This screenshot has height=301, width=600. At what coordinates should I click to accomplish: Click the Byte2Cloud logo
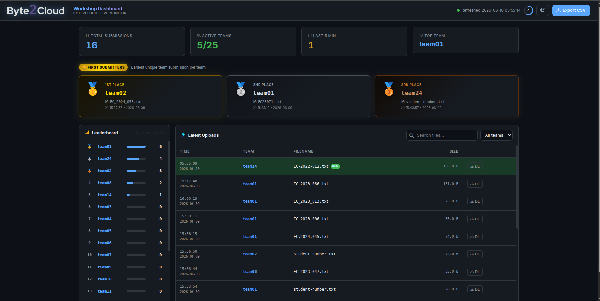click(36, 10)
